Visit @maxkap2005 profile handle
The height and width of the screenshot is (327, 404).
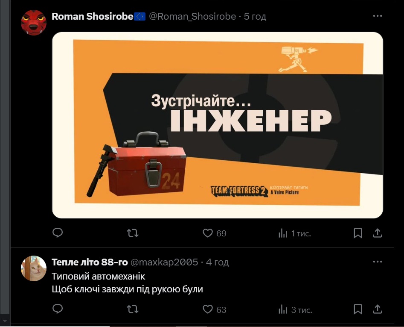(x=164, y=262)
